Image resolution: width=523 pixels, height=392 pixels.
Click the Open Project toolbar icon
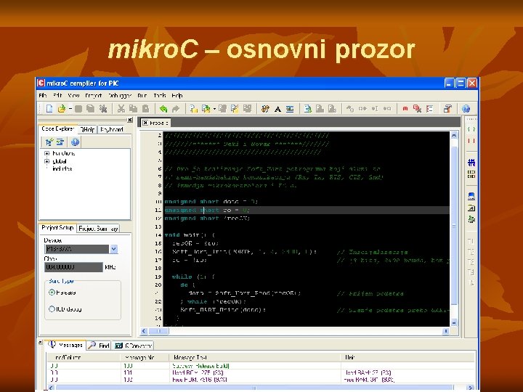[x=206, y=109]
